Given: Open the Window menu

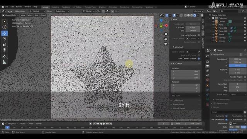Looking at the screenshot, I should coord(28,7).
